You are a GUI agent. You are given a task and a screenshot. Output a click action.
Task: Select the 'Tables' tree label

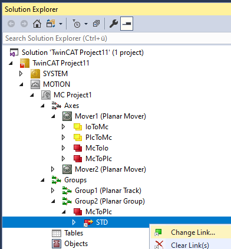click(x=74, y=233)
